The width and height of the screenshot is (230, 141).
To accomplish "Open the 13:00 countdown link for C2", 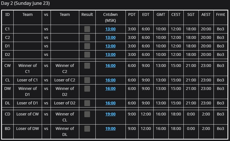I will [110, 38].
